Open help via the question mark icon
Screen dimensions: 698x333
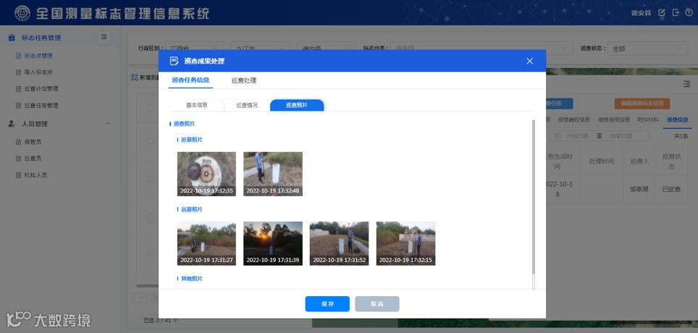[689, 13]
